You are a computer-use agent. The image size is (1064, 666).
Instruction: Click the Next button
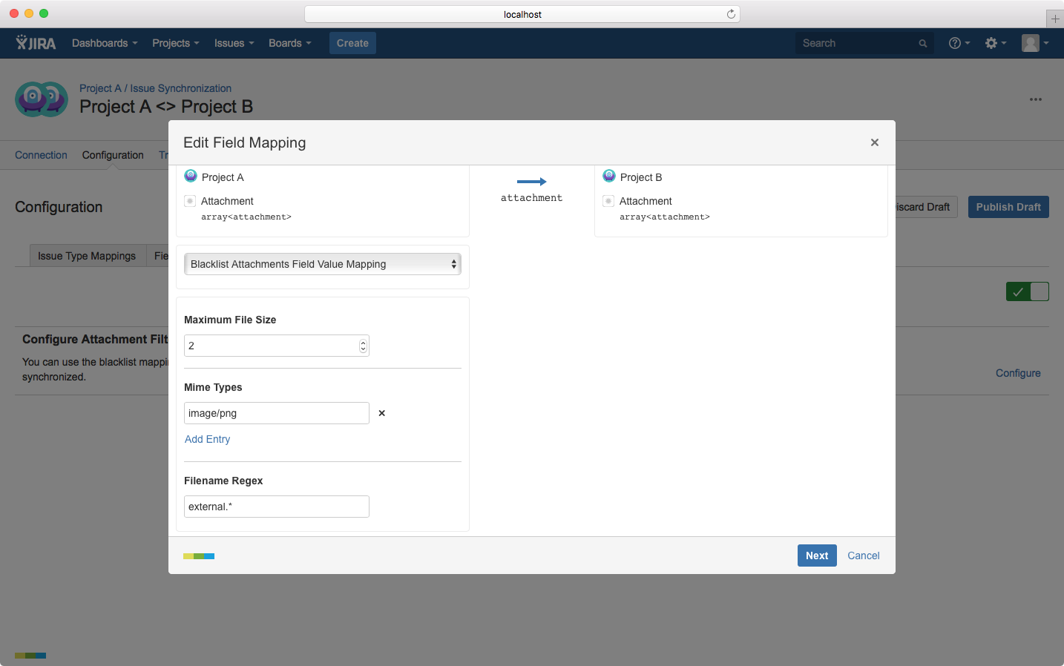tap(816, 555)
